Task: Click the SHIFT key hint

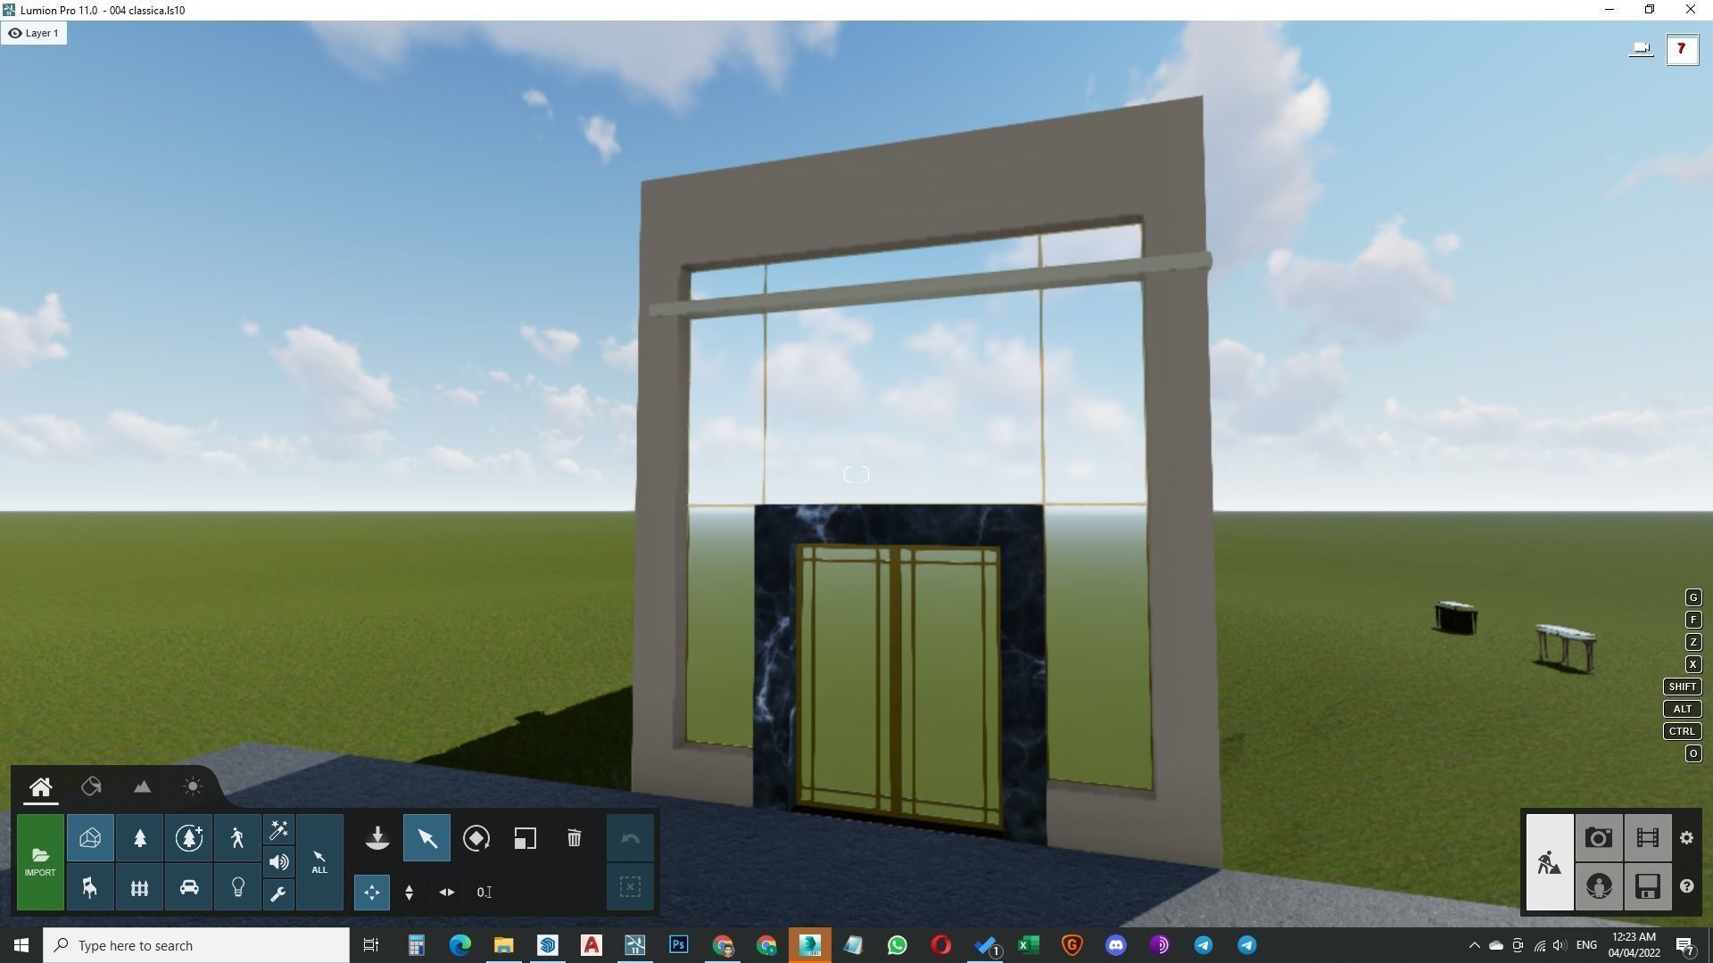Action: click(1682, 687)
